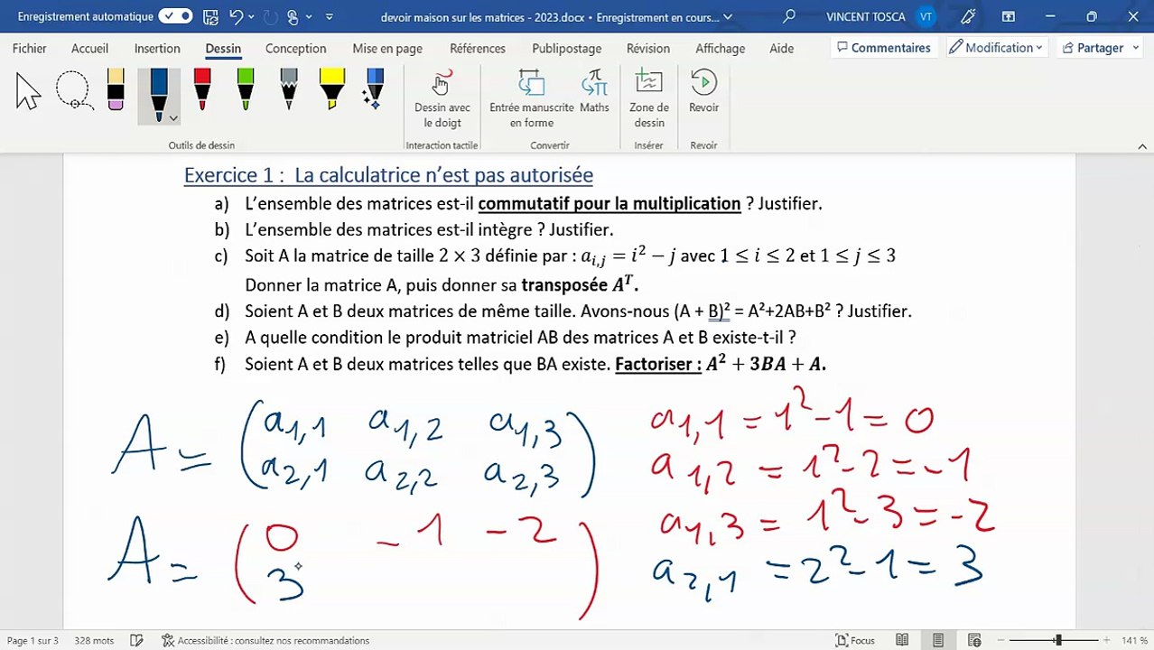The height and width of the screenshot is (650, 1154).
Task: Select the Action Pen with sparkles
Action: tap(374, 89)
